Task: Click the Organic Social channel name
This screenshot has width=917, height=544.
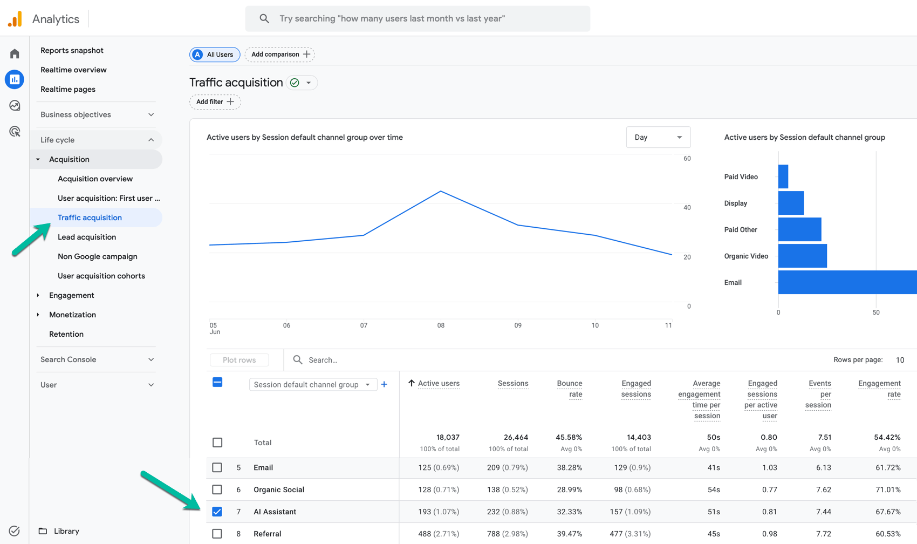Action: pyautogui.click(x=279, y=489)
